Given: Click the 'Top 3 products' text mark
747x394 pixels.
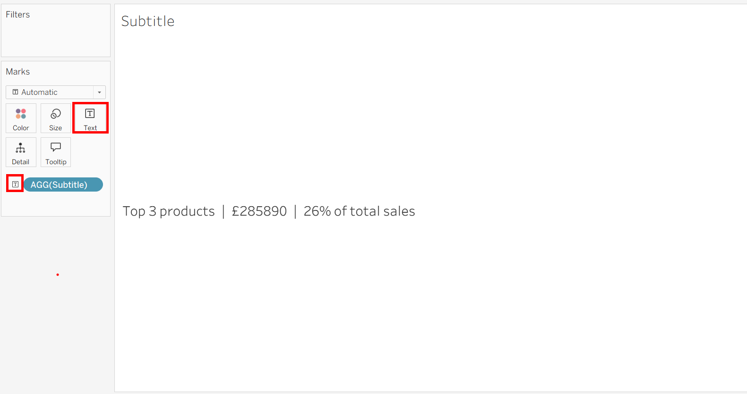Looking at the screenshot, I should click(169, 211).
